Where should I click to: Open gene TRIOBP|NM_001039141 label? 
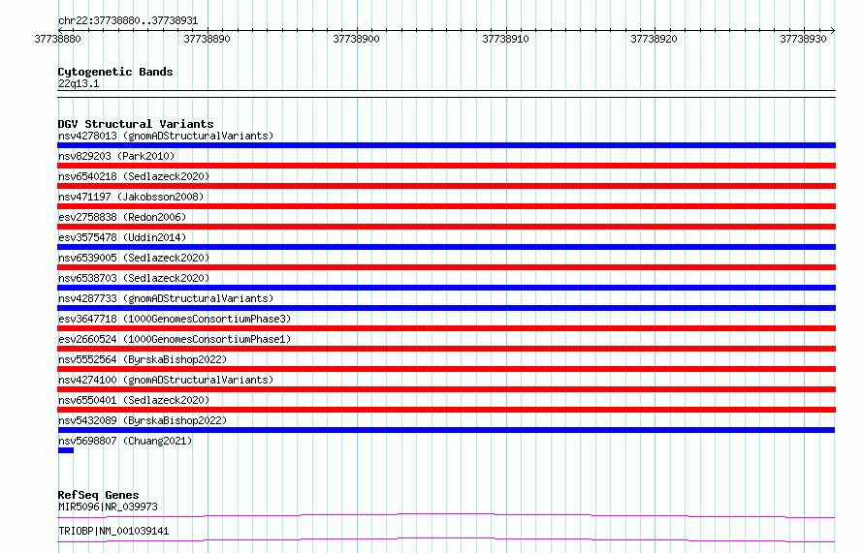click(x=113, y=531)
